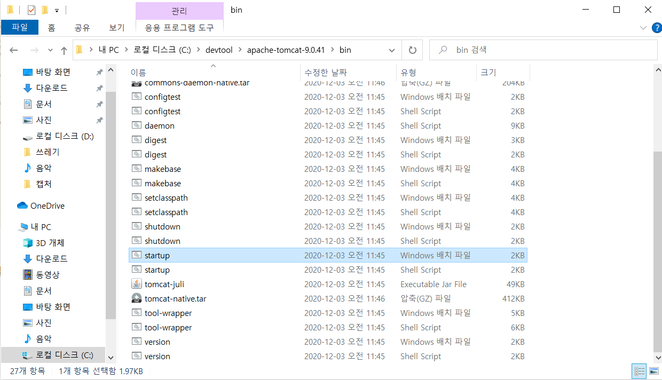Image resolution: width=662 pixels, height=380 pixels.
Task: Select the startup Shell Script icon
Action: pos(137,270)
